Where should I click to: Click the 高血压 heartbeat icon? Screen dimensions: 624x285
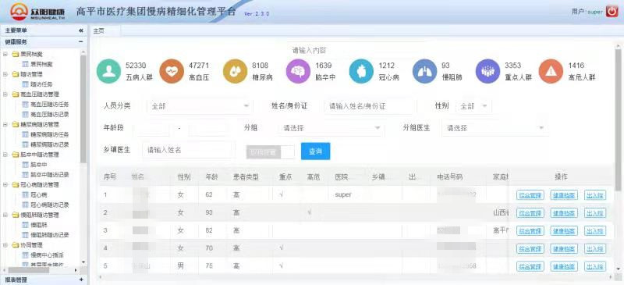(172, 71)
